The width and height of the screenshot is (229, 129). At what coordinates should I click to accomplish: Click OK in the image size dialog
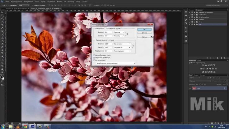click(144, 30)
